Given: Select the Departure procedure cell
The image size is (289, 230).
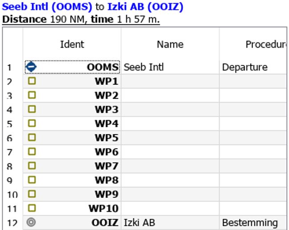Looking at the screenshot, I should click(x=253, y=67).
